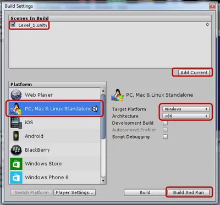The height and width of the screenshot is (205, 220).
Task: Click the PC, Mac & Linux Standalone penguin icon in Platform list
Action: 16,109
